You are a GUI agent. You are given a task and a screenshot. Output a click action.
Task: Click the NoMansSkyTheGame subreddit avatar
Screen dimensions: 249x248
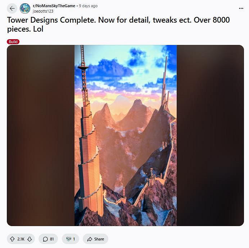coord(25,8)
